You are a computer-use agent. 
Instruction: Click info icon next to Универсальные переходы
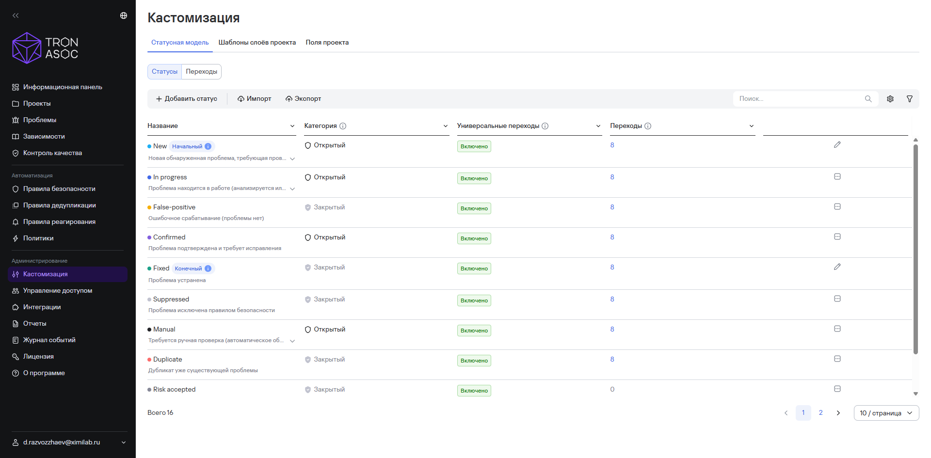(x=545, y=126)
